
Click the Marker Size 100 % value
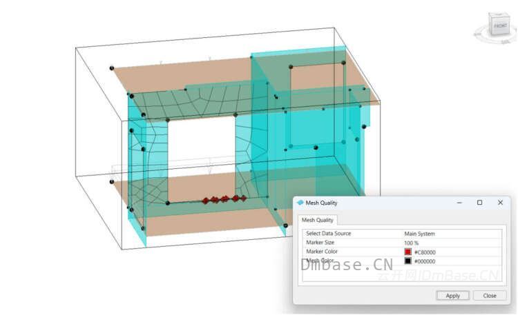pyautogui.click(x=412, y=243)
